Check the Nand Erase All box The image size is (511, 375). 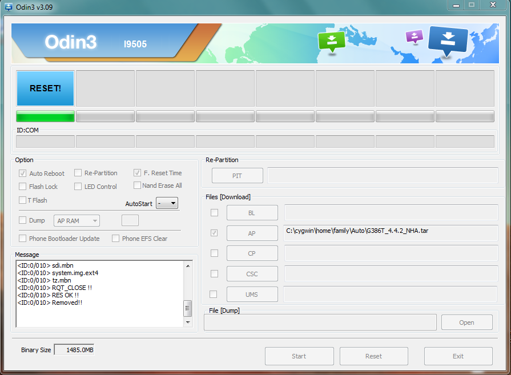click(137, 186)
